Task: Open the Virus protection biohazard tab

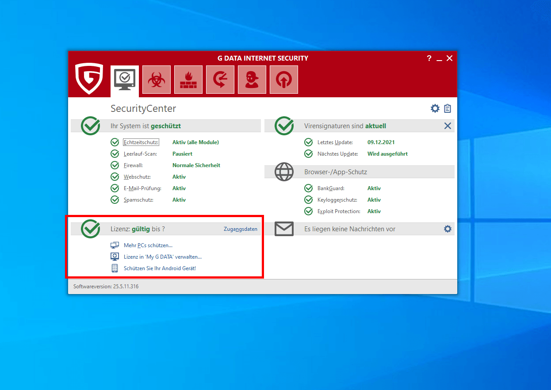Action: [x=156, y=80]
